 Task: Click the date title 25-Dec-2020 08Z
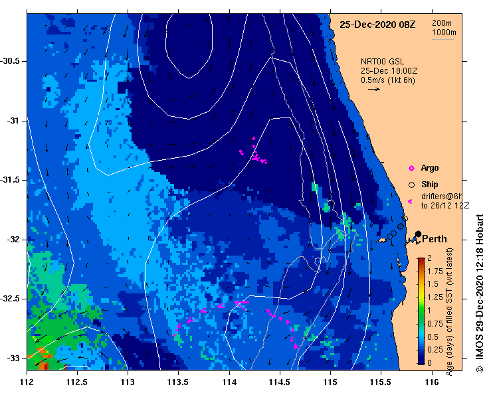click(377, 25)
